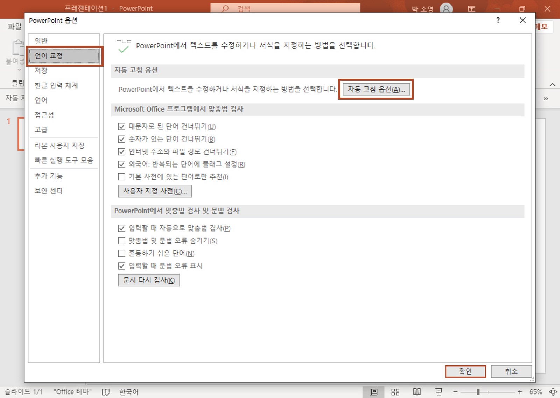This screenshot has height=398, width=560.
Task: Enable 기본 사전에 있는 단어로만 추천 checkbox
Action: pos(121,177)
